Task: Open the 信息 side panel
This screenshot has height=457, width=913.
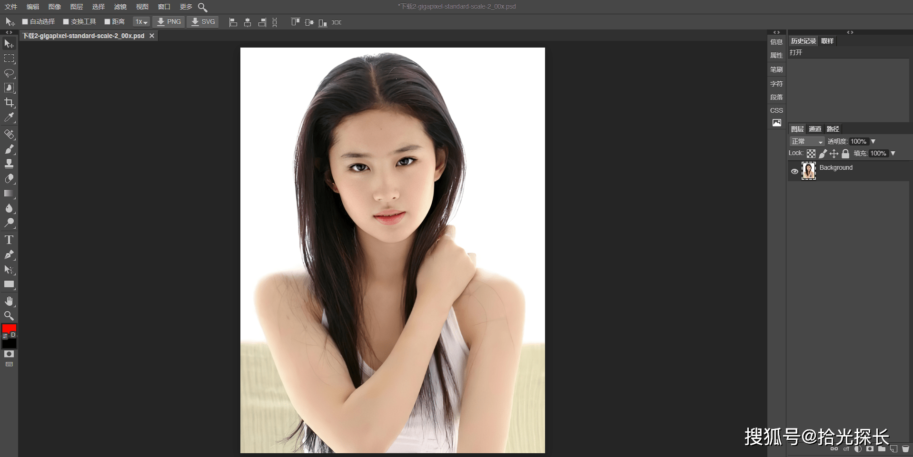Action: coord(776,42)
